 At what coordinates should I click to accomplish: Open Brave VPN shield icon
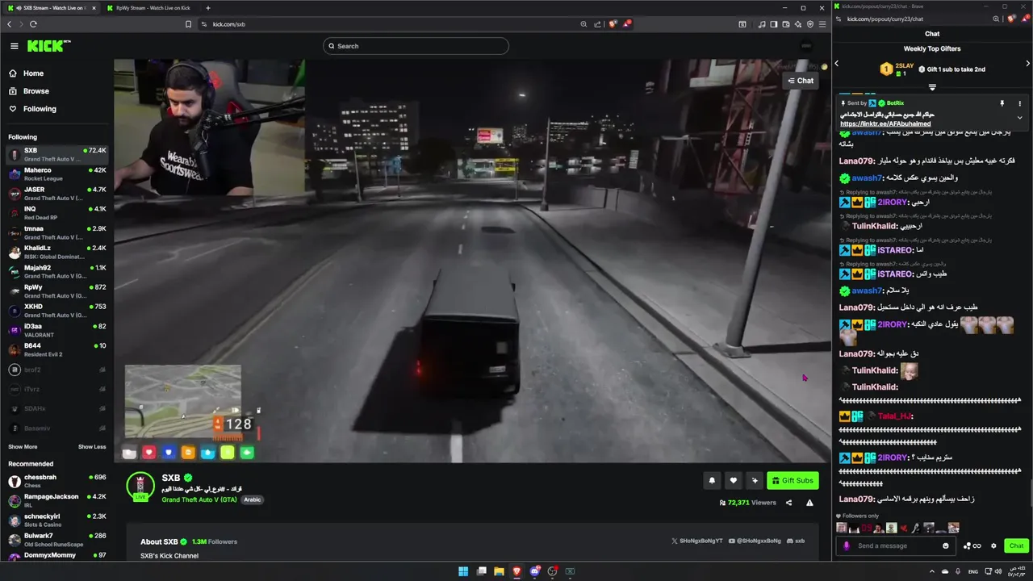[x=809, y=24]
